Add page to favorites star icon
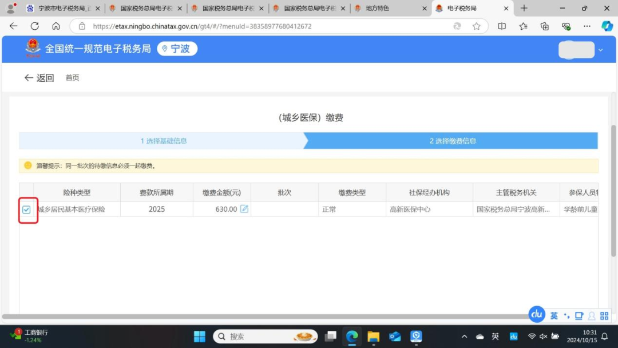This screenshot has height=348, width=618. point(476,26)
